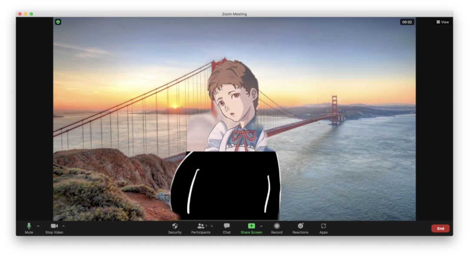This screenshot has width=469, height=257.
Task: Click the meeting timer 00:32
Action: [x=407, y=22]
